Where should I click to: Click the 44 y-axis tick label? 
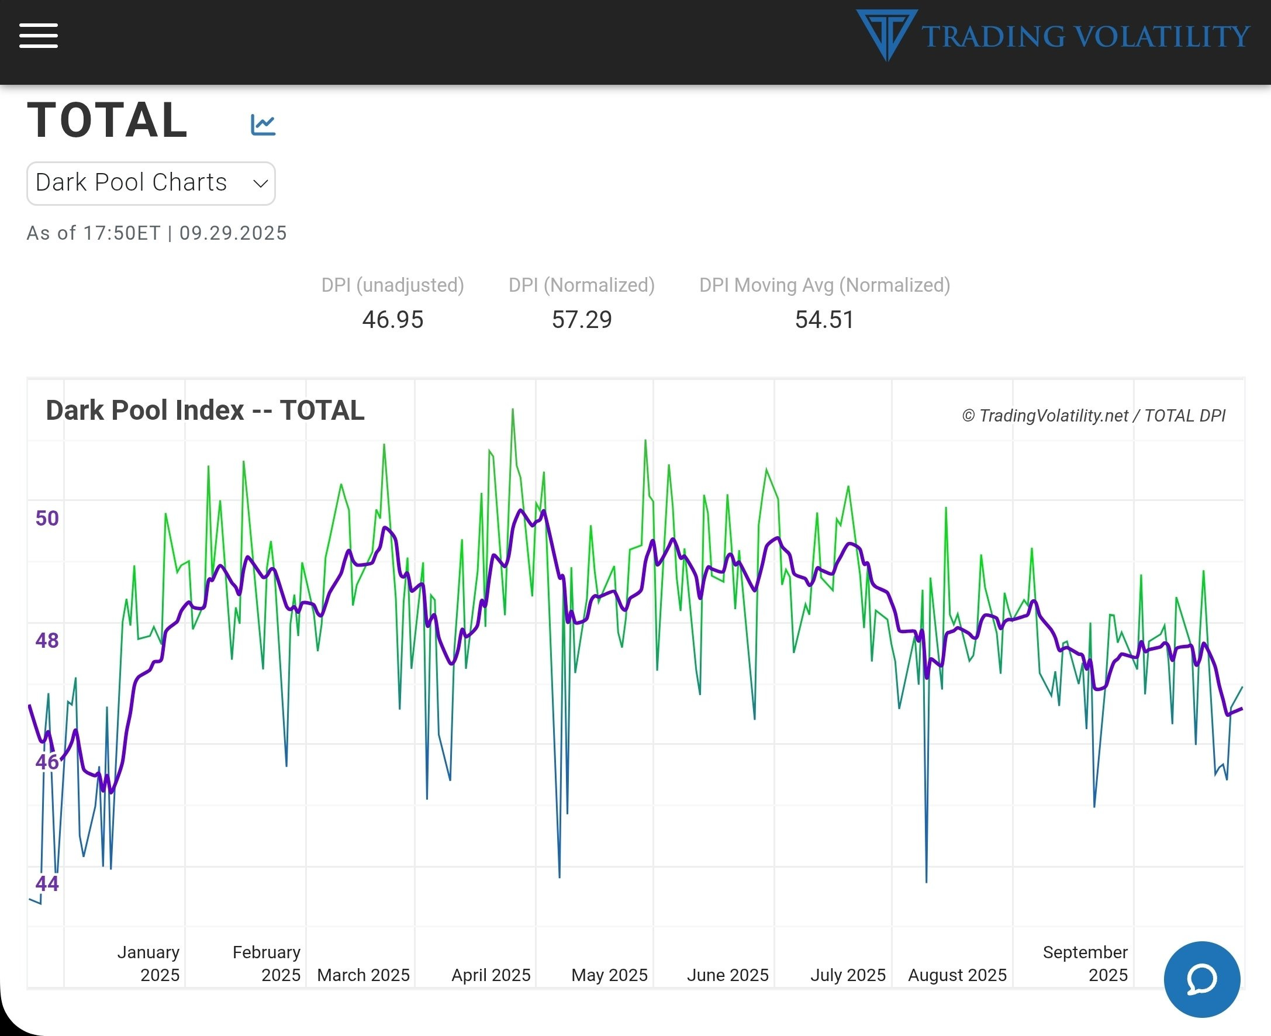coord(47,883)
